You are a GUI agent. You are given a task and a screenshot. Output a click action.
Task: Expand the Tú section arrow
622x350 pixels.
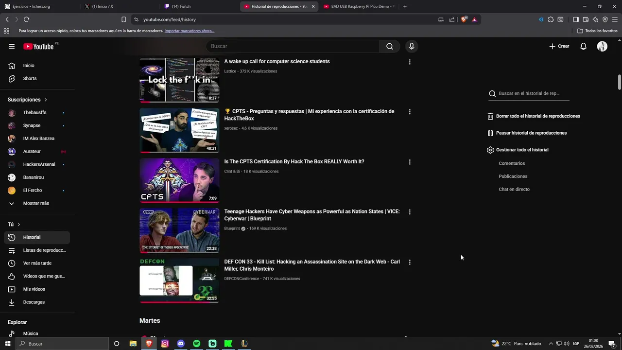coord(19,225)
